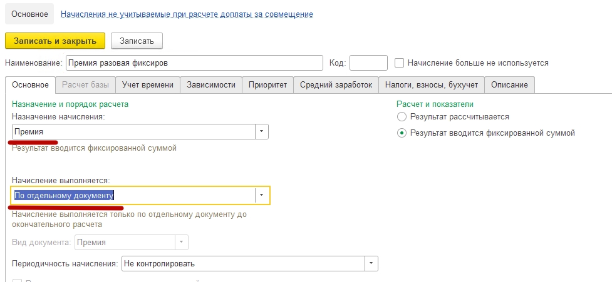The image size is (612, 282).
Task: Expand the "Назначение начисления" dropdown arrow
Action: (262, 132)
